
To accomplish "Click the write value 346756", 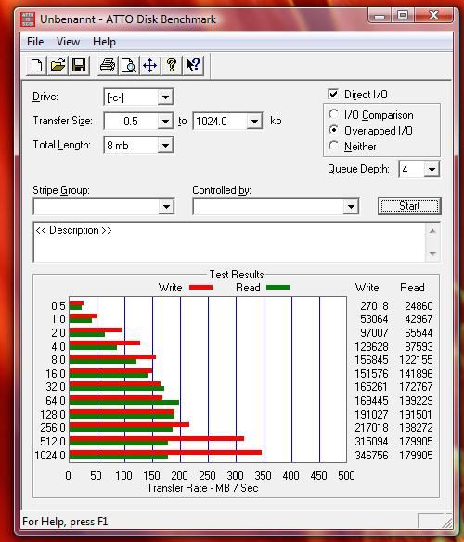I will click(371, 456).
